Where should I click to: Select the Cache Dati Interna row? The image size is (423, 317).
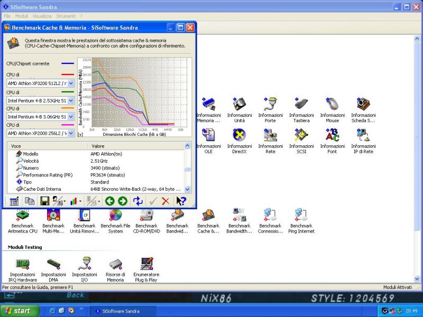pos(96,189)
